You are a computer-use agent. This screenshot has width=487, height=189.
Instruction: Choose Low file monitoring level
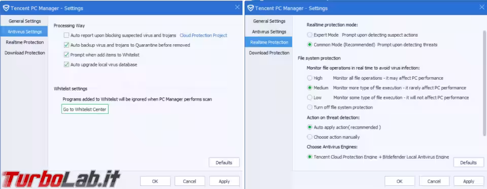(x=309, y=98)
